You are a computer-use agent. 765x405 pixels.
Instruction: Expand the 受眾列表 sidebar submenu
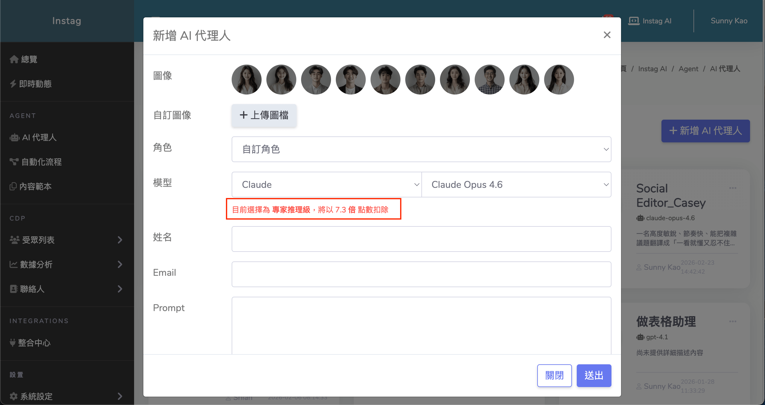(x=120, y=240)
